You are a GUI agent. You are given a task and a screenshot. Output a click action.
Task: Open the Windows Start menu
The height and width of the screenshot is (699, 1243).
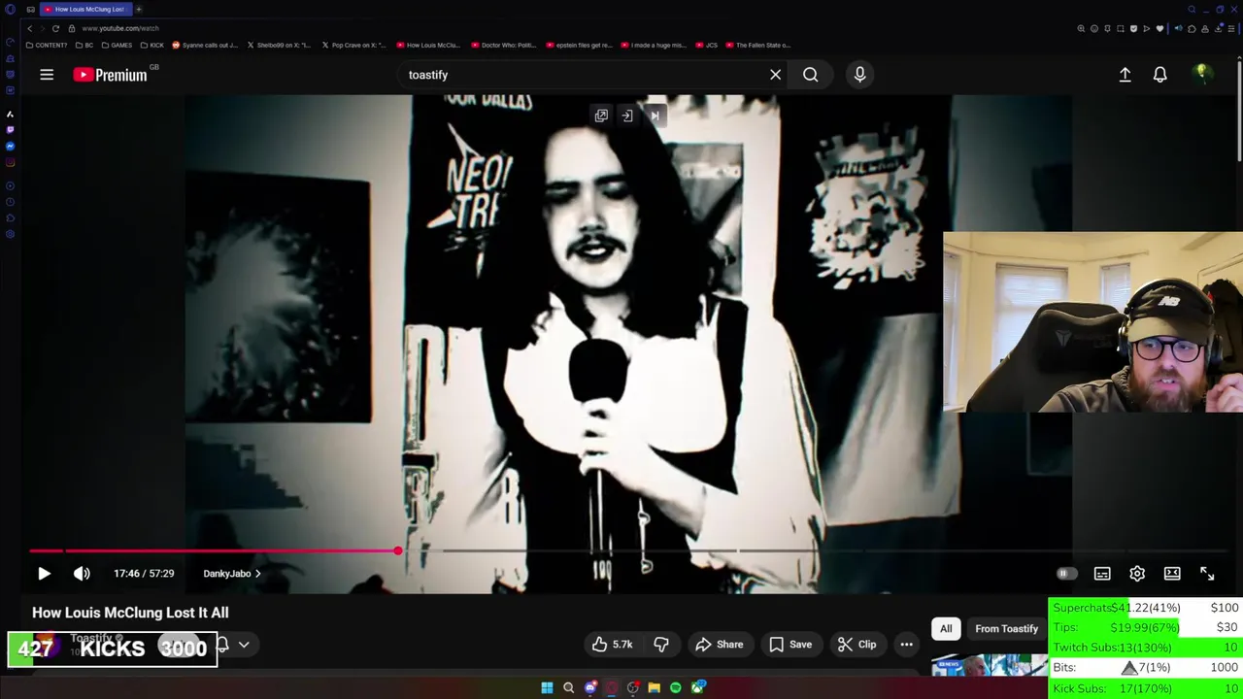547,688
